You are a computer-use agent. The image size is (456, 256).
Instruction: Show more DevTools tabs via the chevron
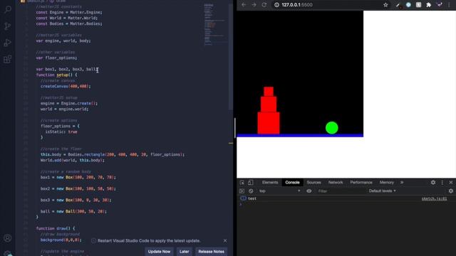tap(402, 183)
